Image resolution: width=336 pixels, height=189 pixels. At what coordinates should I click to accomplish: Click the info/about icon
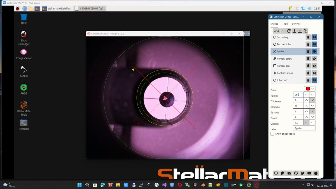coord(276,173)
